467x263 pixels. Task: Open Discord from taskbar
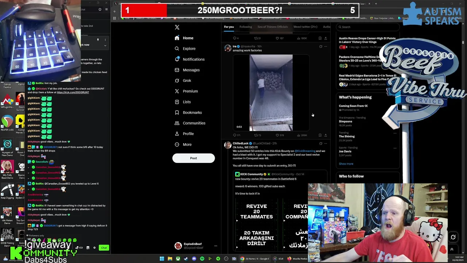click(x=194, y=259)
